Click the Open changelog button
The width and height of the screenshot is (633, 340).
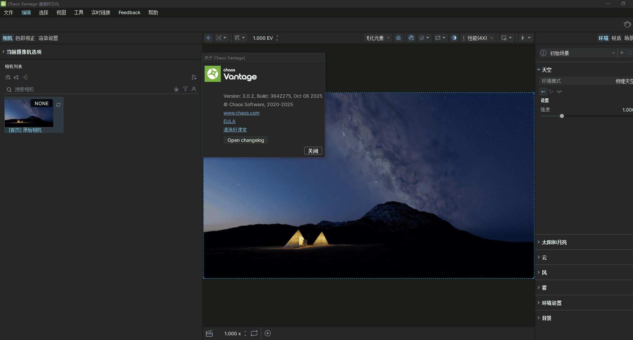[246, 140]
